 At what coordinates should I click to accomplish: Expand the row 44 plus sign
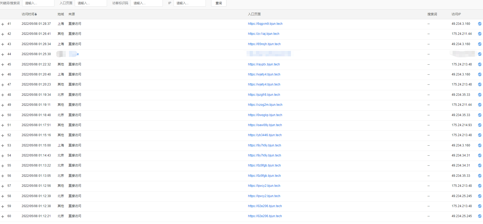click(3, 54)
